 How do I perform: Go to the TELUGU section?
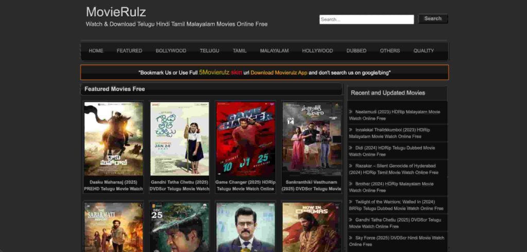point(209,51)
